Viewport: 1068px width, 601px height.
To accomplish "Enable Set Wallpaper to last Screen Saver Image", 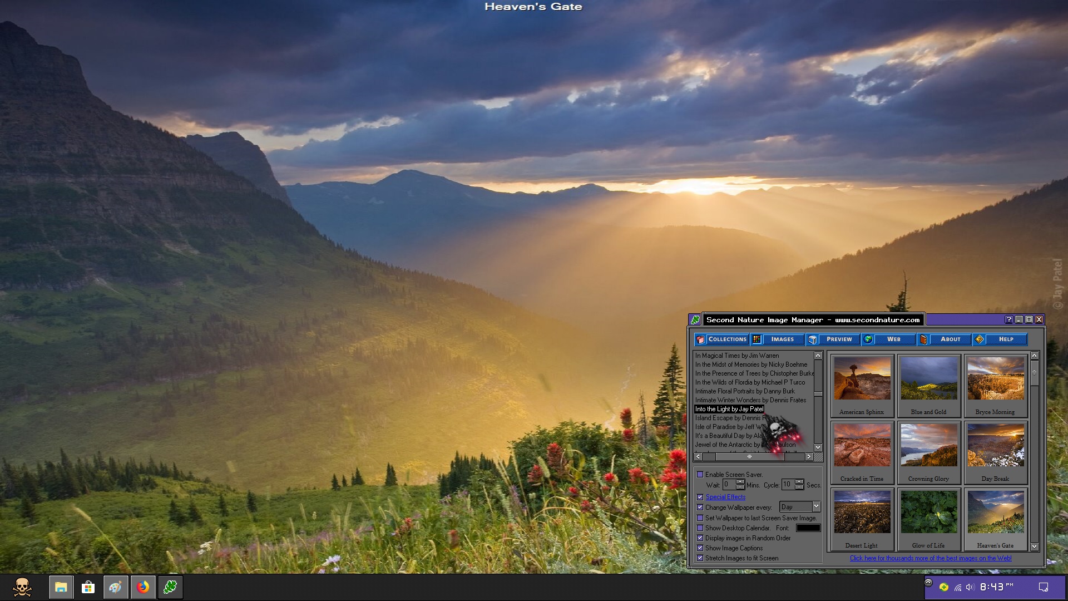I will (700, 518).
